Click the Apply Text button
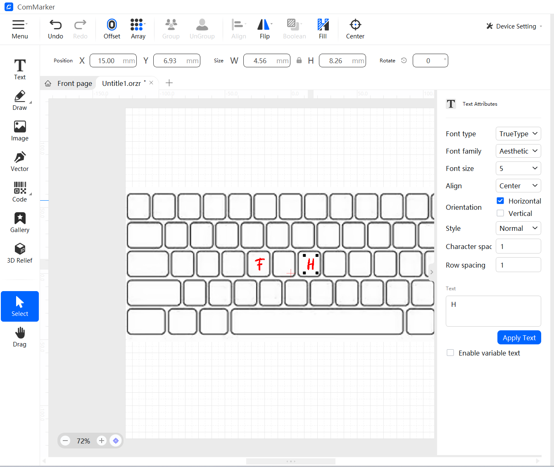The width and height of the screenshot is (554, 467). 519,337
